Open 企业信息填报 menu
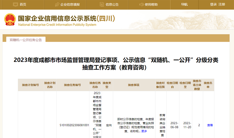Screen dimensions: 234x138 (70, 4)
